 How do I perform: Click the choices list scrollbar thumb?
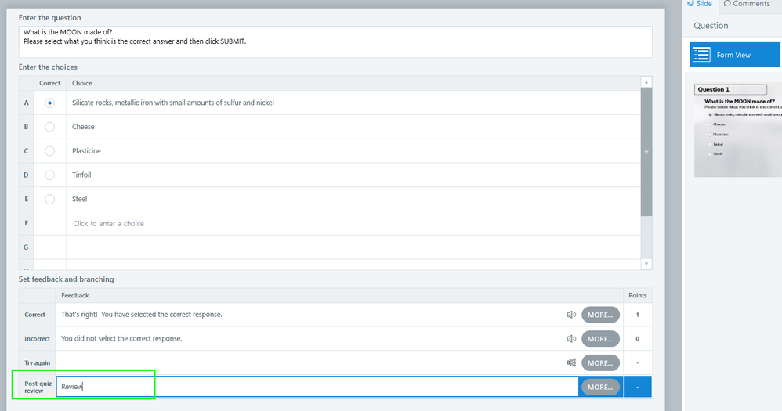(x=646, y=152)
